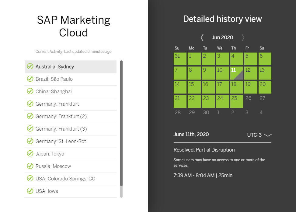Select June 19 calendar day
Viewport: 296px width, 212px height.
(251, 87)
